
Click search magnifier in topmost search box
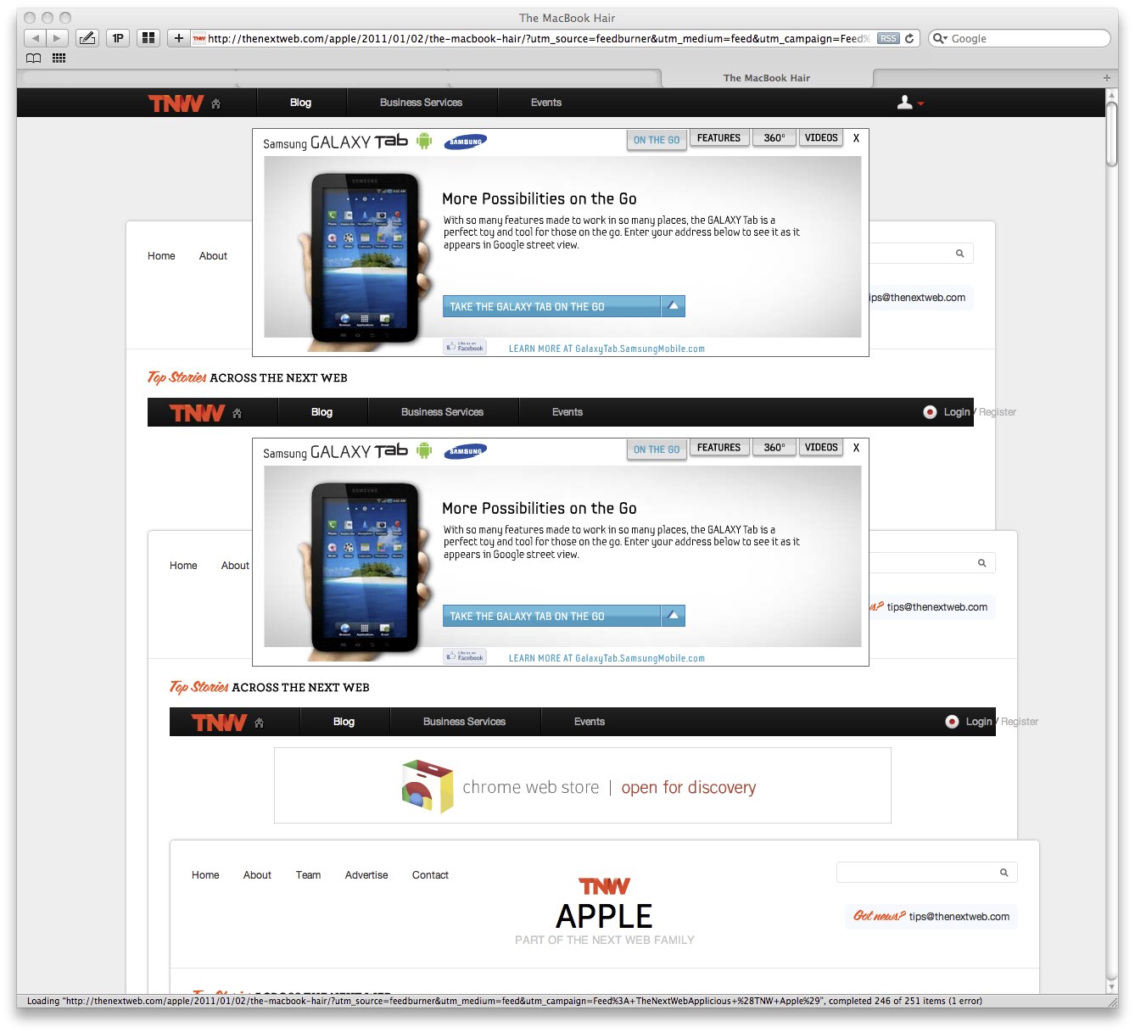coord(959,254)
